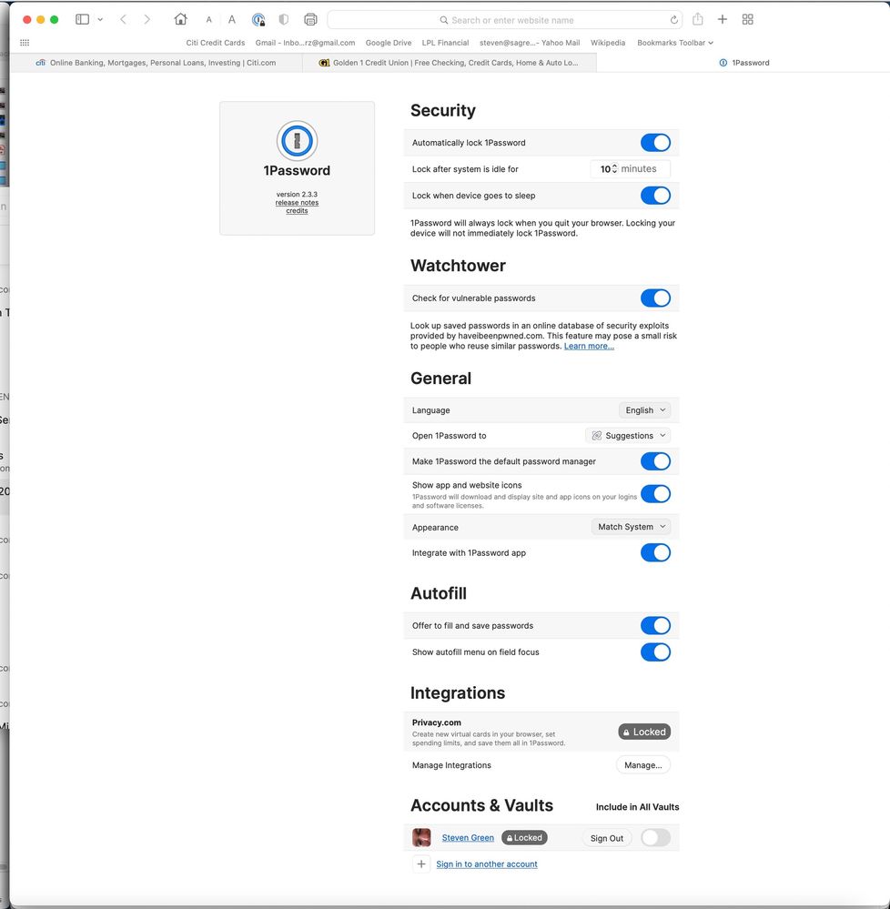Enable Include in All Vaults for Steven Green

655,838
